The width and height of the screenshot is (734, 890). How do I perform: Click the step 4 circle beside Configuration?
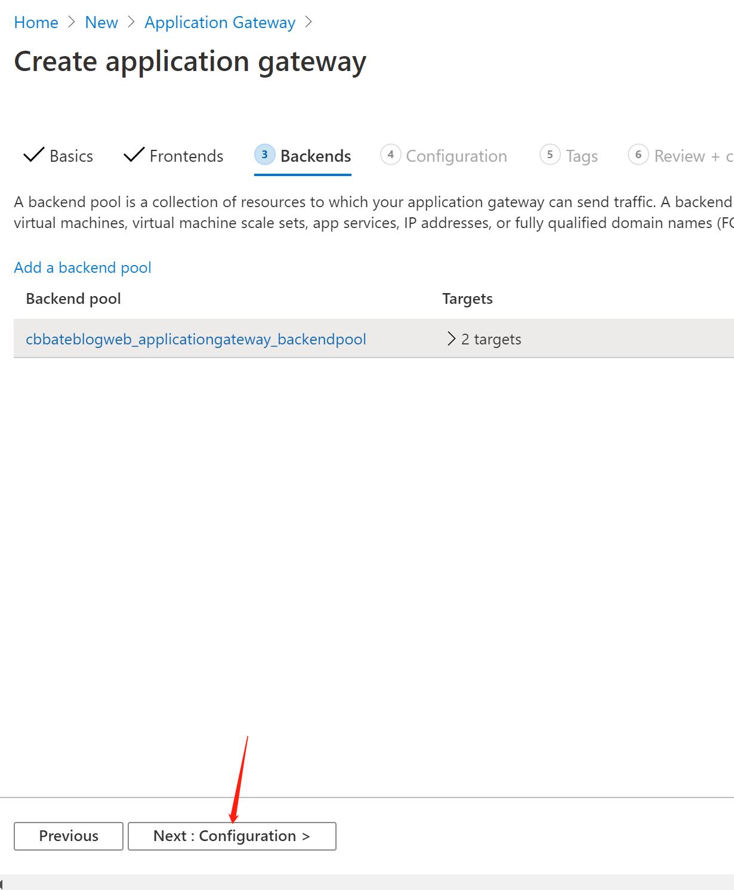coord(391,155)
